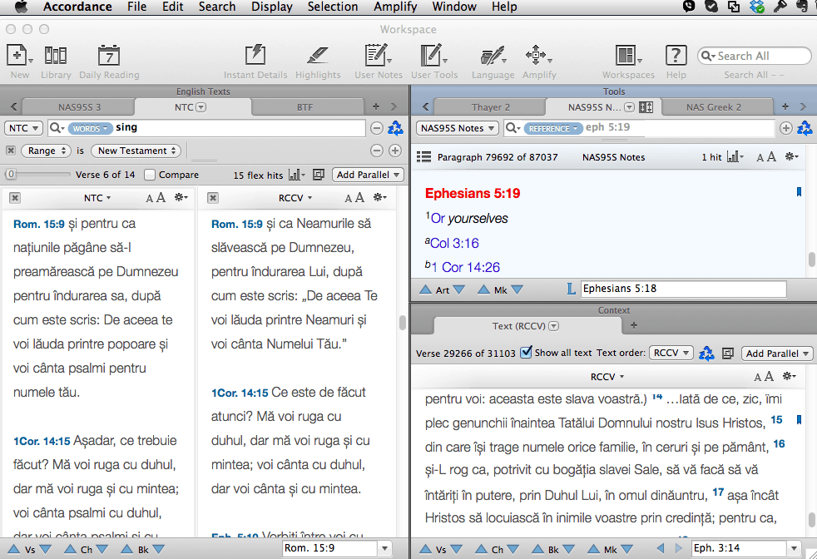Open Help question-mark icon

(x=676, y=55)
